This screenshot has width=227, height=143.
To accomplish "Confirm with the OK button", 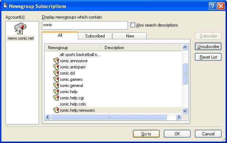I will [177, 134].
